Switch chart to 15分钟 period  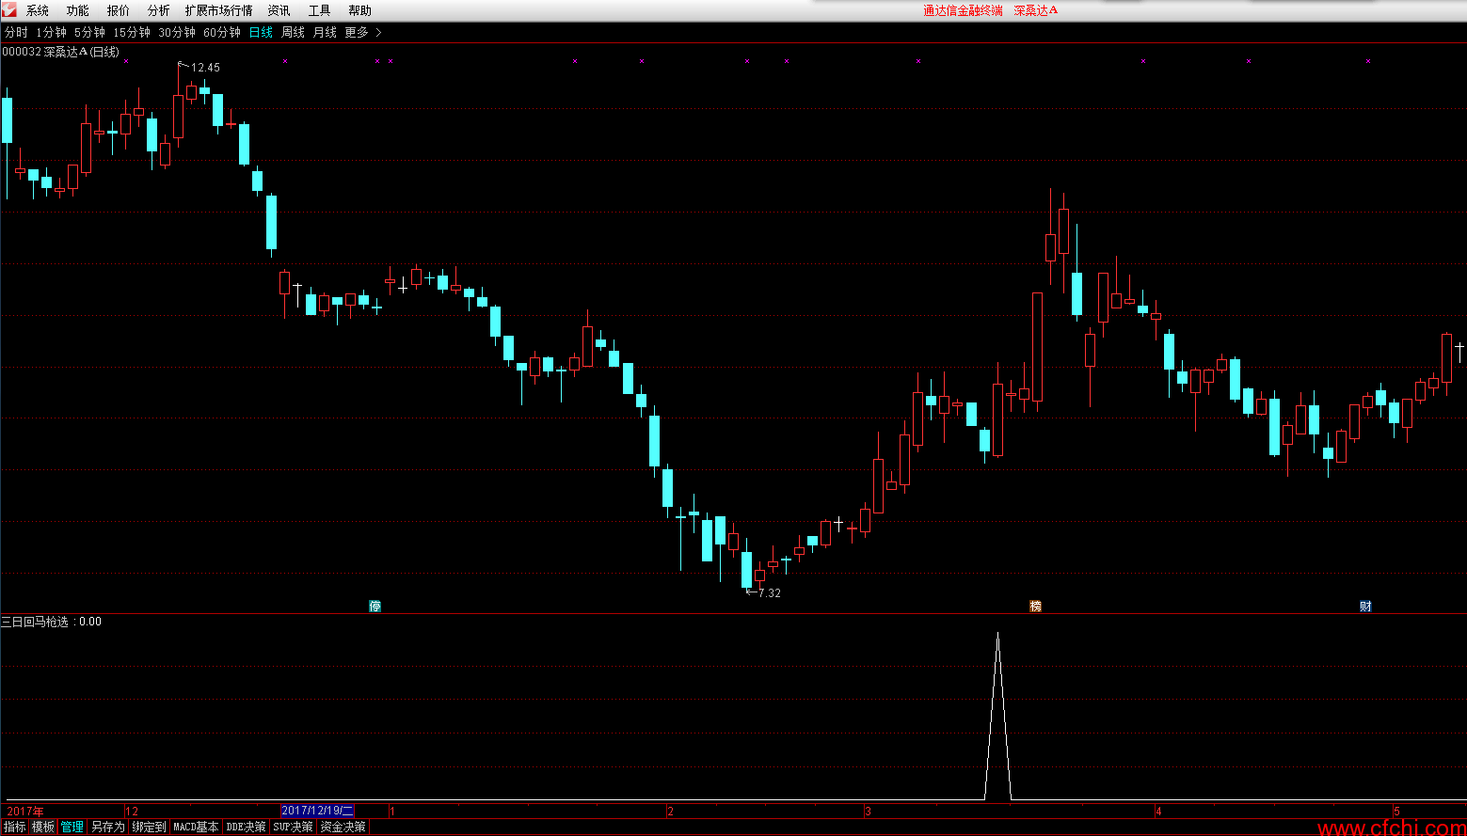tap(132, 32)
